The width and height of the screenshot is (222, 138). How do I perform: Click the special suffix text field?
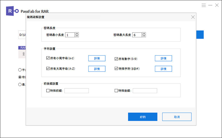tap(145, 91)
